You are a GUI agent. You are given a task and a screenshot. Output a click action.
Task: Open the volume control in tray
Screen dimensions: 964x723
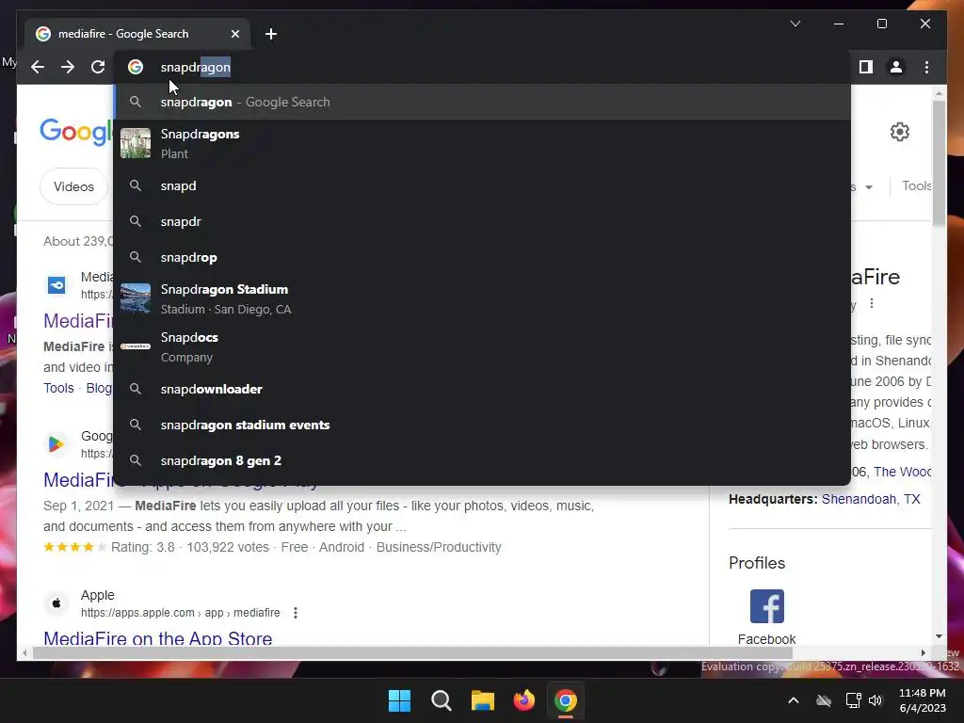(x=876, y=700)
